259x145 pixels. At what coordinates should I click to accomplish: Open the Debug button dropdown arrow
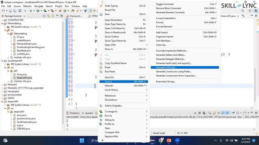pos(34,11)
